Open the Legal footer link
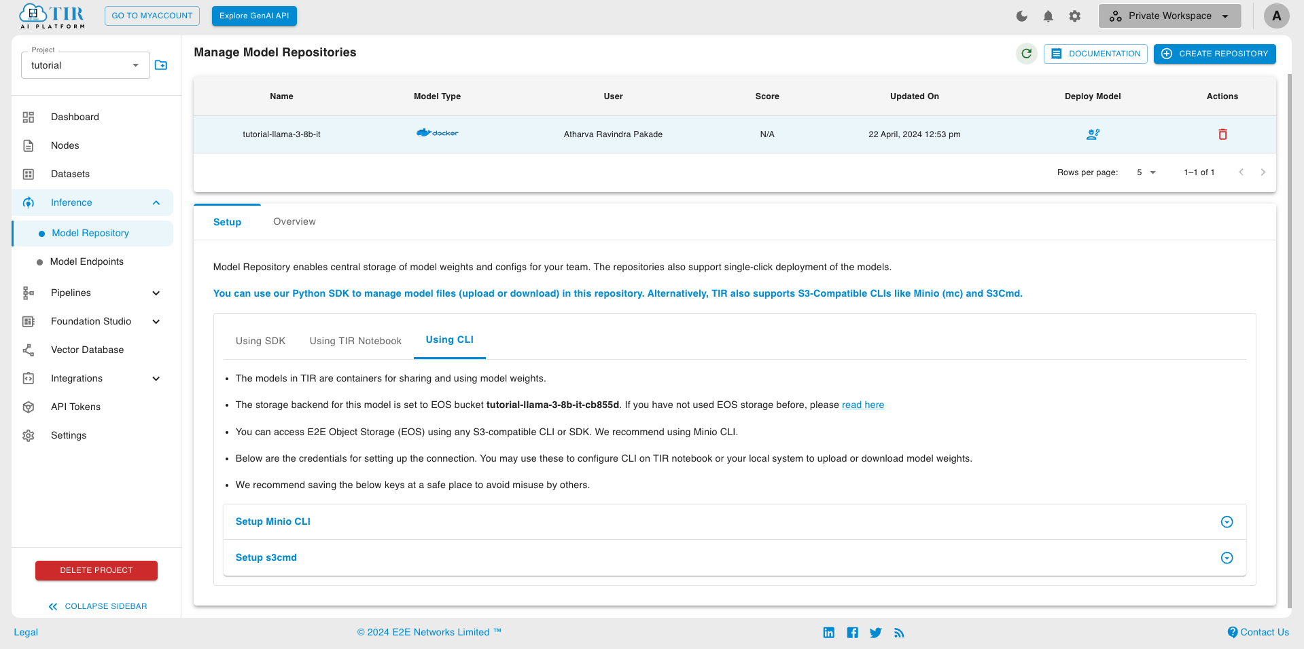Viewport: 1304px width, 649px height. click(26, 632)
